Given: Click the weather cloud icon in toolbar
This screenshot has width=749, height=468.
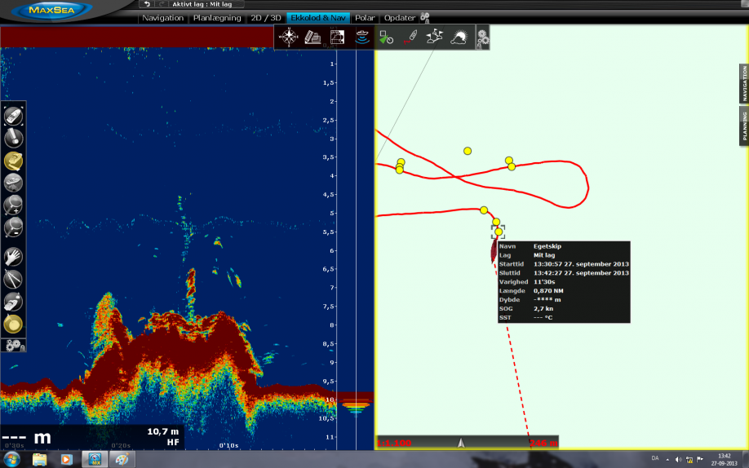Looking at the screenshot, I should (459, 37).
